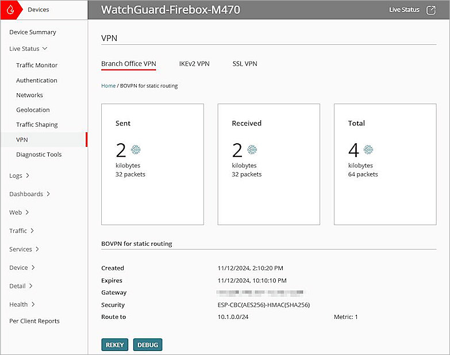Click the DEBUG button
This screenshot has height=355, width=450.
[x=148, y=345]
